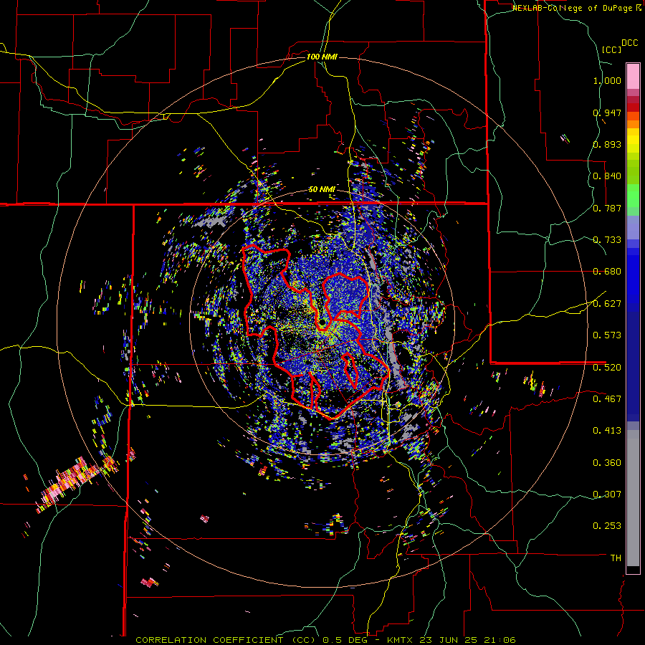Click the 50 NMI range ring label

coord(322,190)
